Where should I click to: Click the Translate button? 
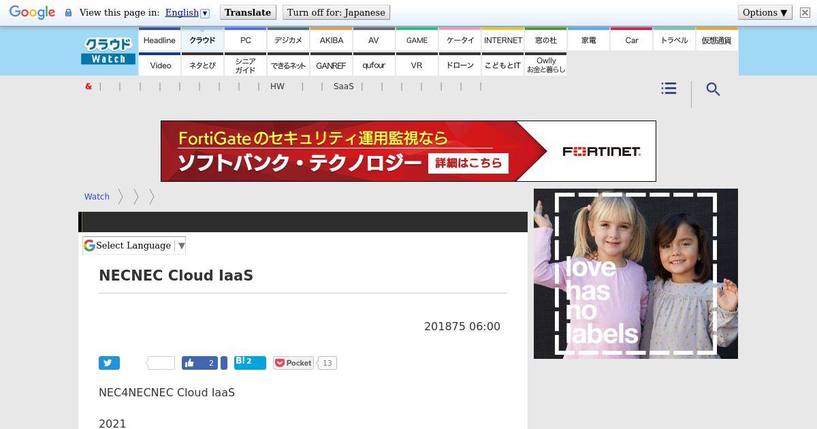click(x=248, y=12)
